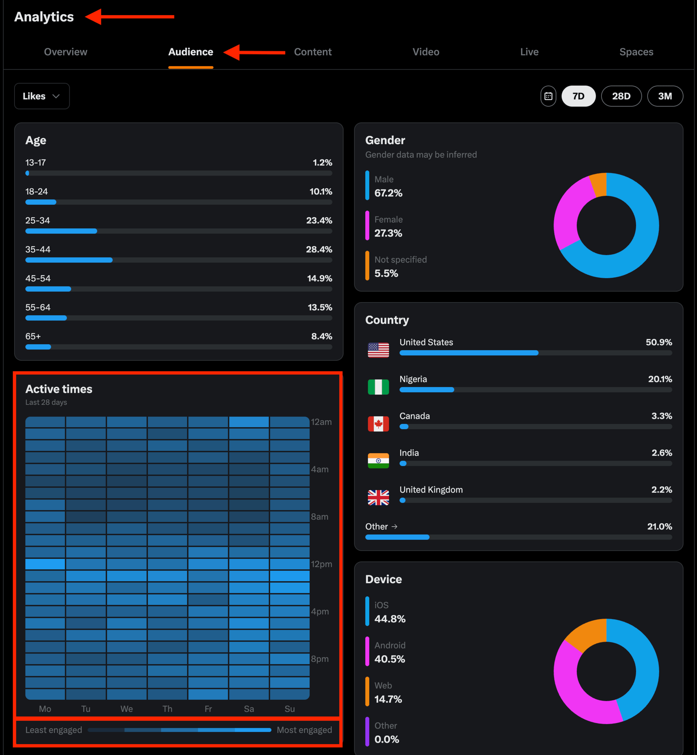Open the Spaces tab

coord(636,52)
